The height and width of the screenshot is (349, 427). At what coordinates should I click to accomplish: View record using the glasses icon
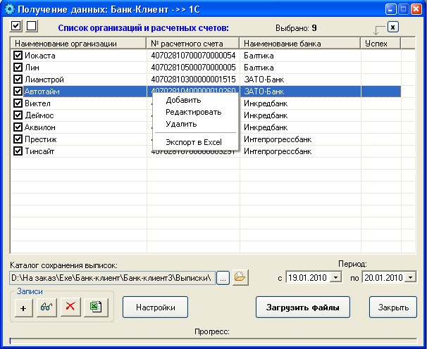coord(47,307)
